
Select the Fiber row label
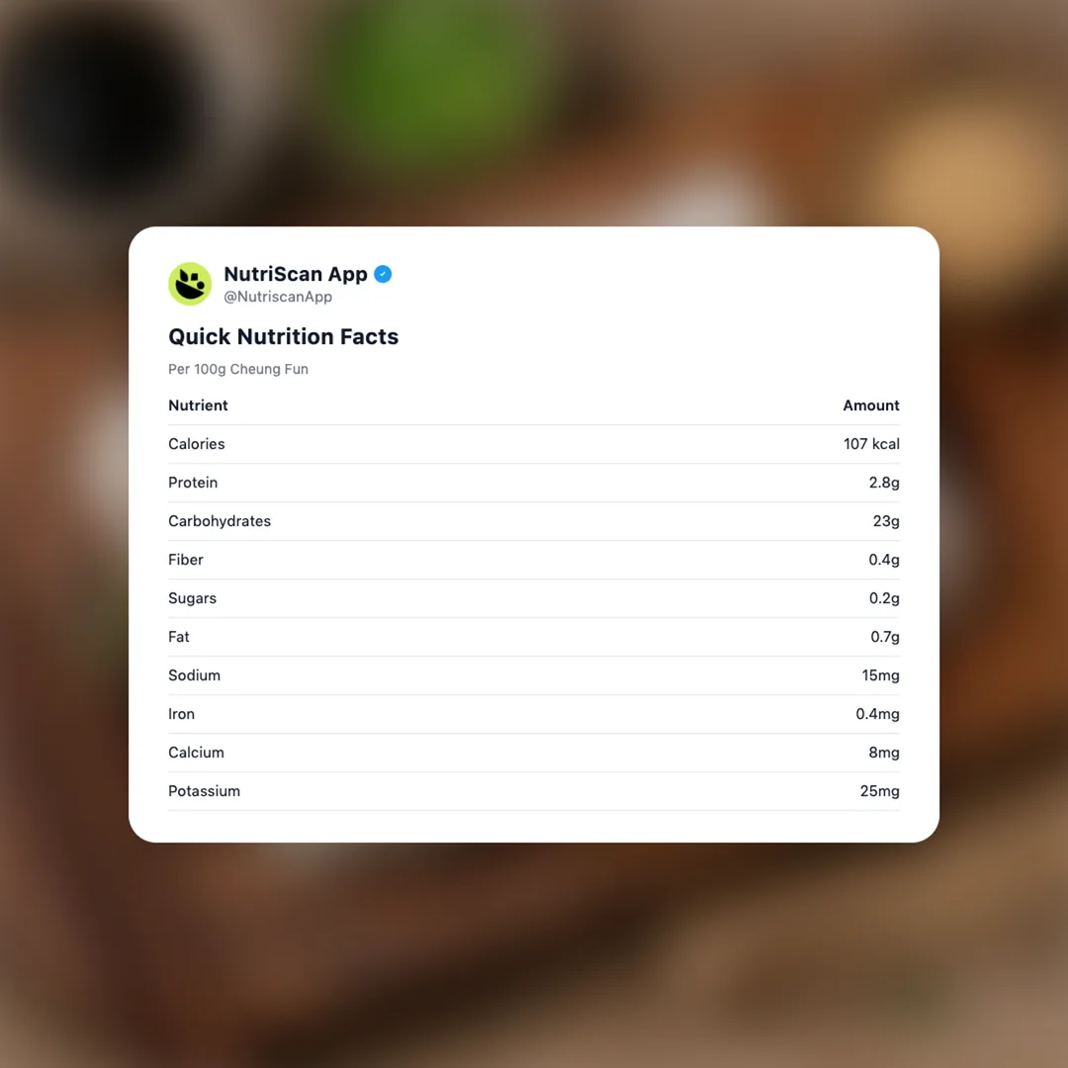(186, 560)
